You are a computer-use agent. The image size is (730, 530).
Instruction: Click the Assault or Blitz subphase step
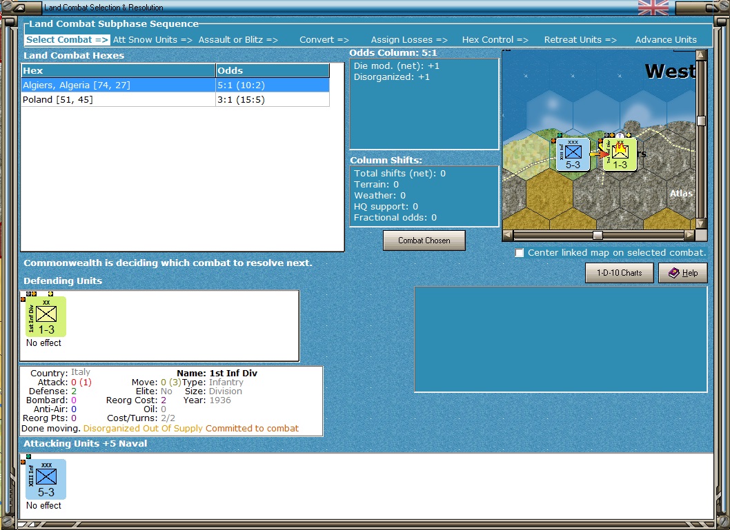tap(238, 40)
